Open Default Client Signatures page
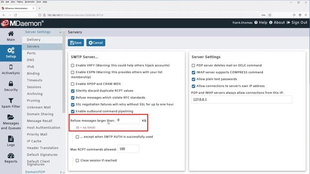This screenshot has width=310, height=174. tap(38, 163)
